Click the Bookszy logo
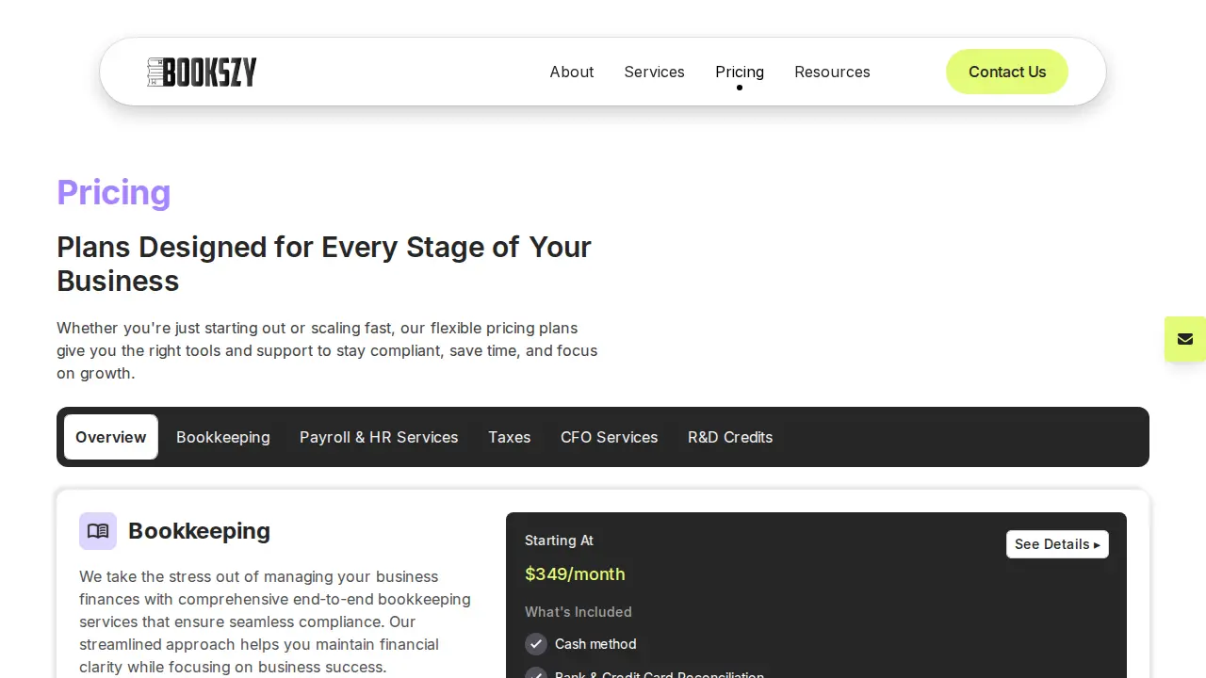 [202, 72]
